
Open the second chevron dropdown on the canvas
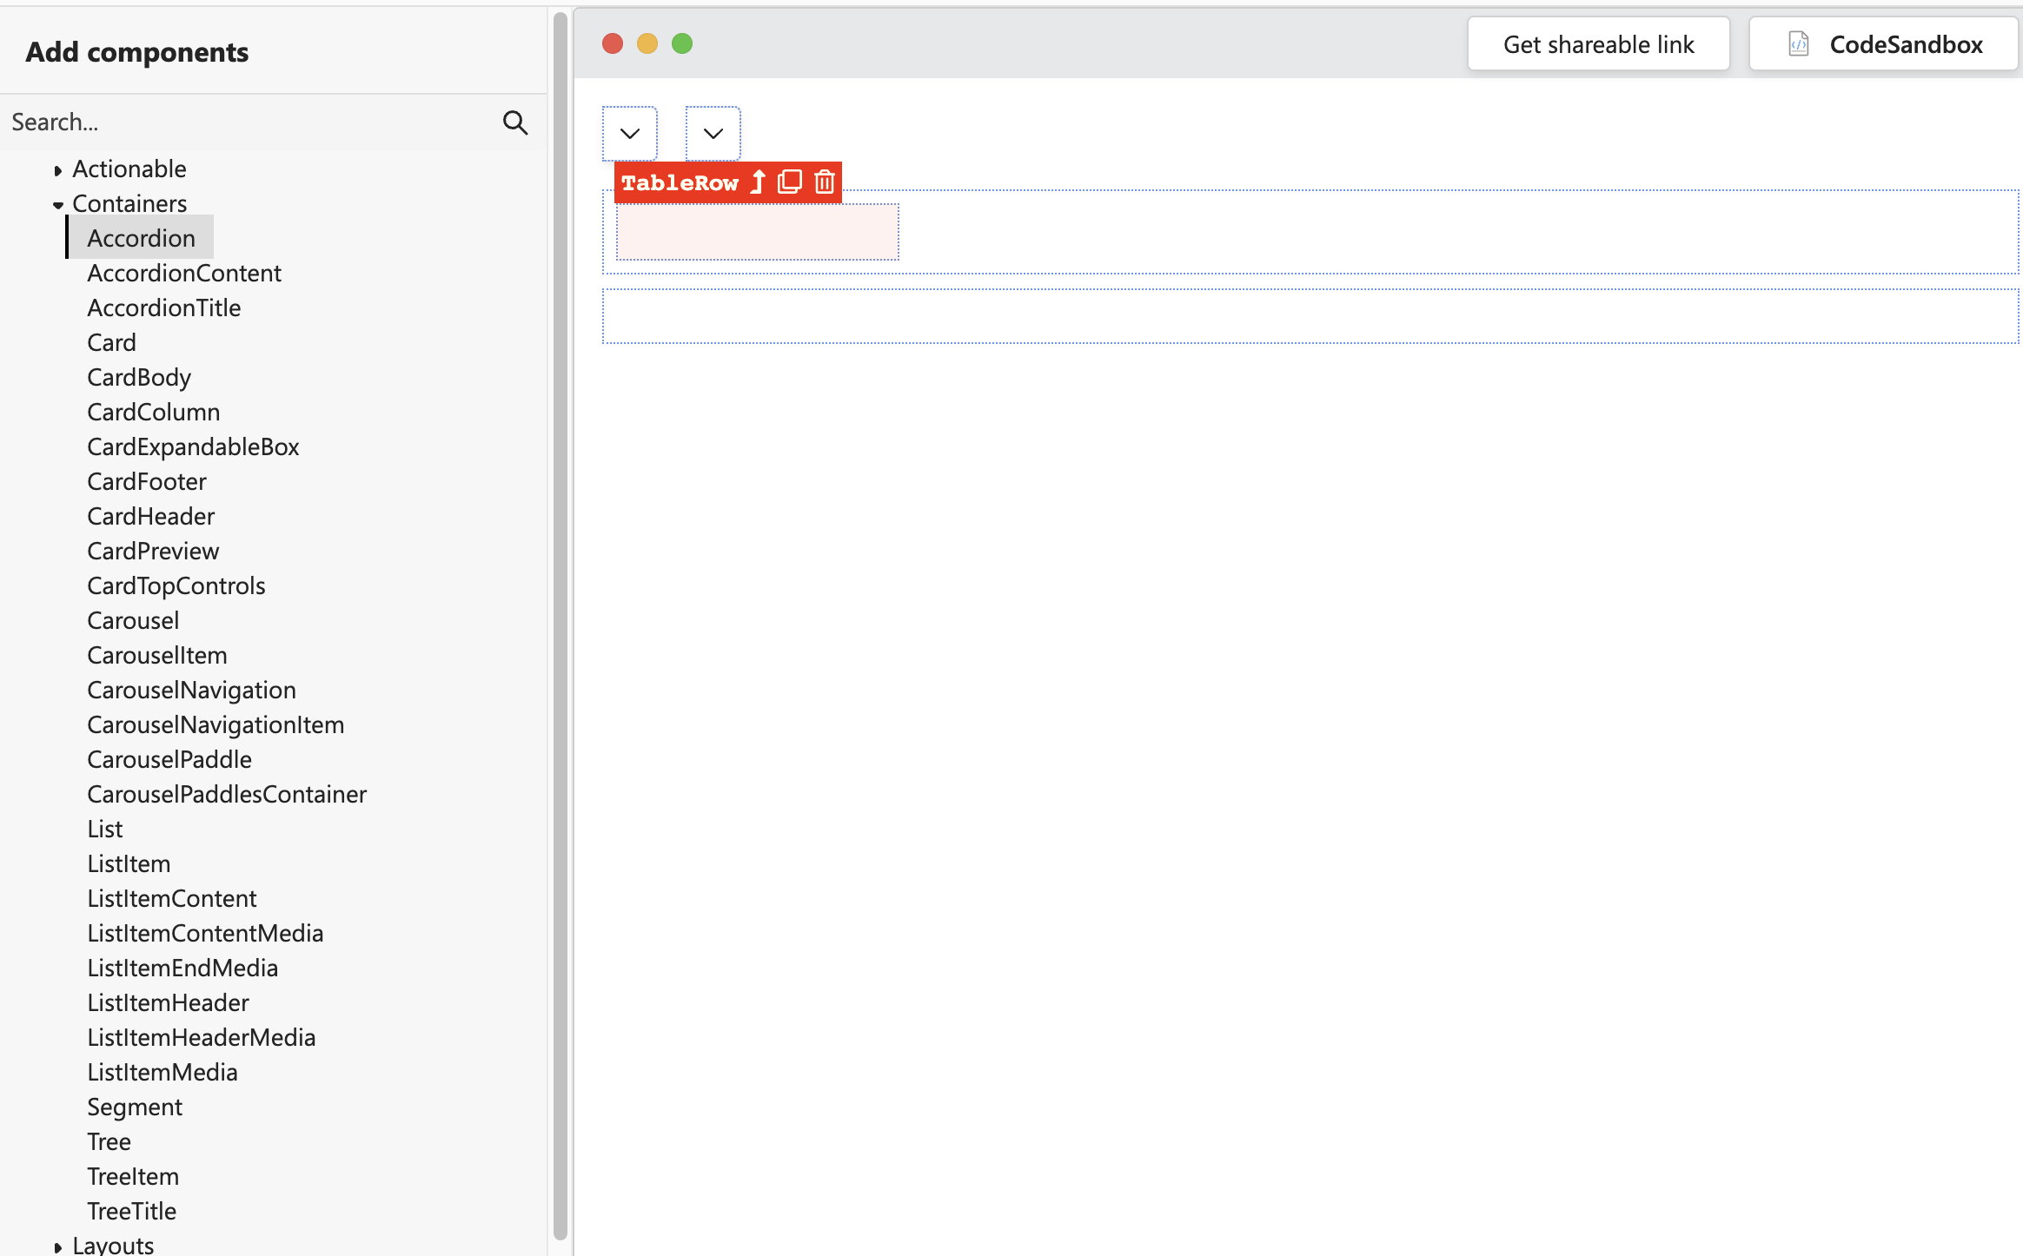713,133
